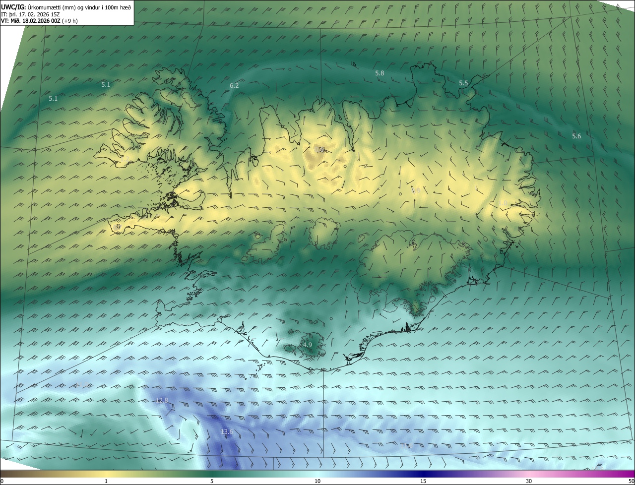Image resolution: width=635 pixels, height=485 pixels.
Task: Click the color scale tick labeled 50
Action: [631, 481]
